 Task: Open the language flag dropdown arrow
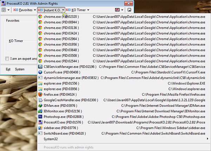[x=122, y=10]
